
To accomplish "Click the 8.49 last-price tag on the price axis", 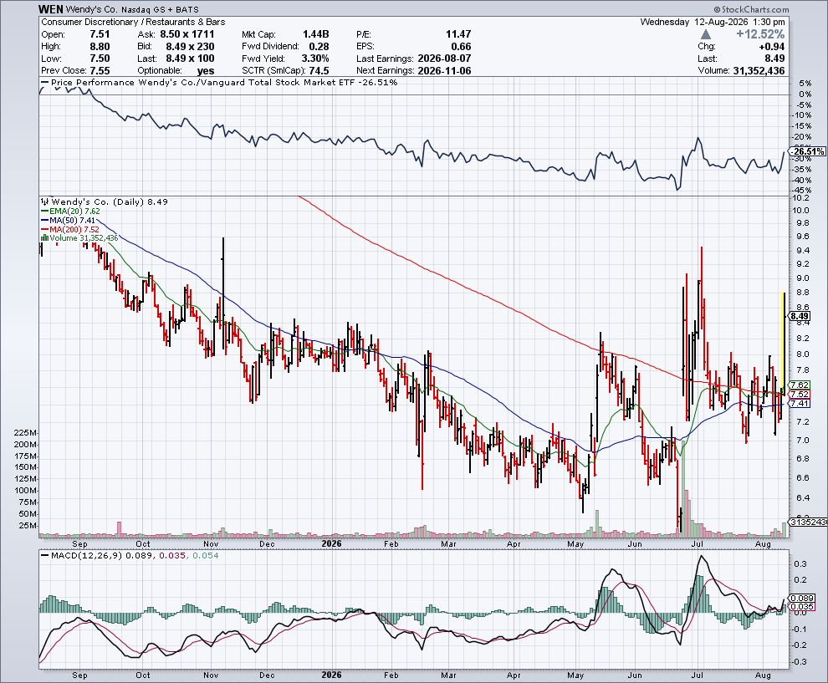I will 799,316.
